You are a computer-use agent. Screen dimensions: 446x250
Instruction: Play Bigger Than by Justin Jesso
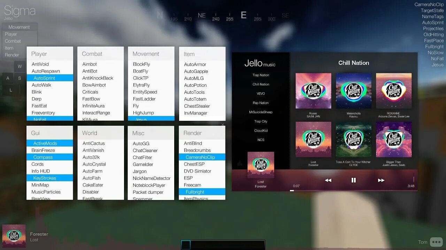(394, 139)
